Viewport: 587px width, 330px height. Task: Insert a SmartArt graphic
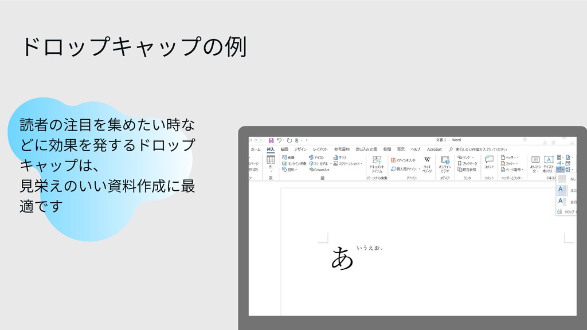[319, 170]
